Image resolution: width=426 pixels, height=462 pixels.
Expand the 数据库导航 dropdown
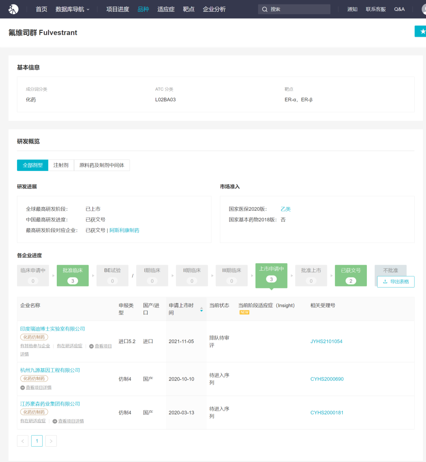[x=73, y=9]
